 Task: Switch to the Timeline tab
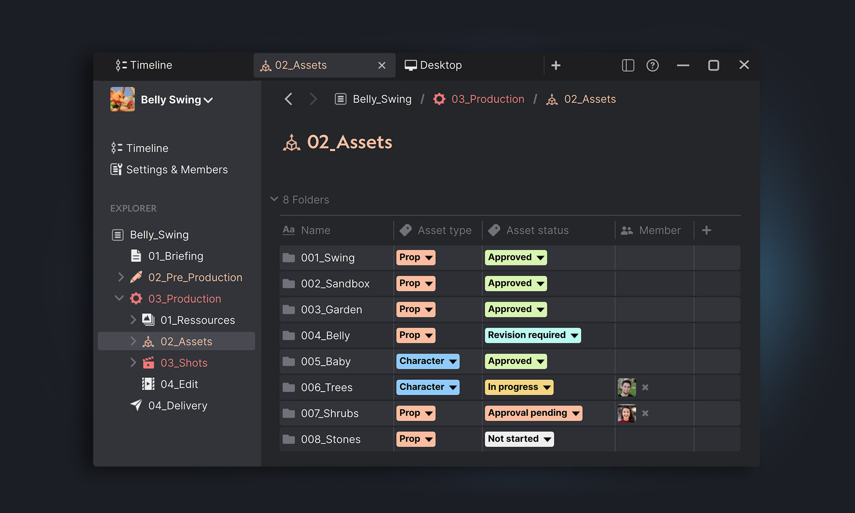coord(144,65)
